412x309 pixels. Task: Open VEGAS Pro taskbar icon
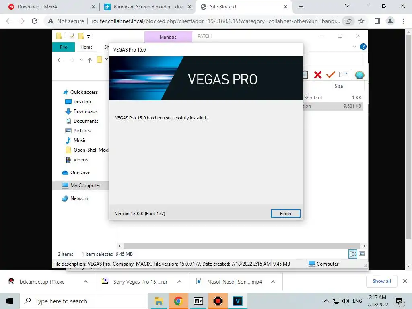(x=237, y=301)
